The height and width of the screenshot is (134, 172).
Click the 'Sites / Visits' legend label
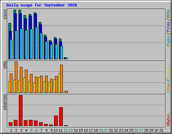168,80
